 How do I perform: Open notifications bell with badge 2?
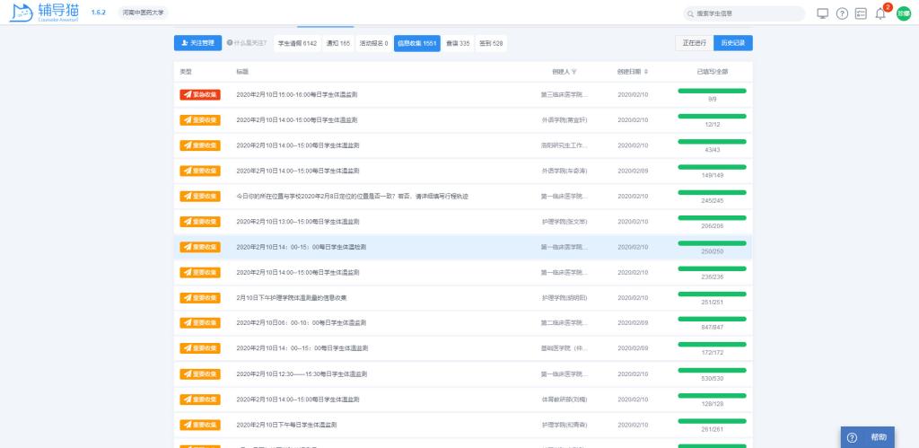point(880,13)
